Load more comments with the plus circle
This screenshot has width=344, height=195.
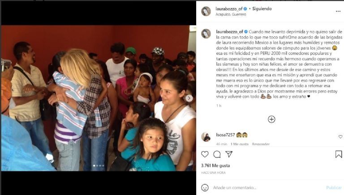tap(271, 119)
